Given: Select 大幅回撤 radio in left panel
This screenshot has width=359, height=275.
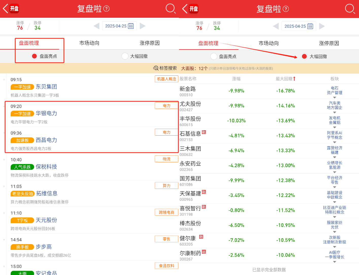Looking at the screenshot, I should point(125,56).
